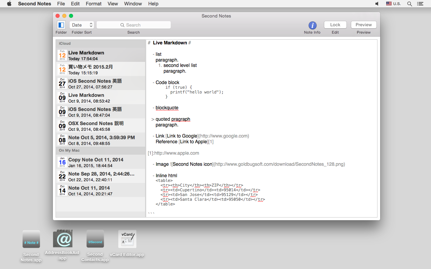The width and height of the screenshot is (431, 269).
Task: Open the Note Info icon
Action: tap(312, 25)
